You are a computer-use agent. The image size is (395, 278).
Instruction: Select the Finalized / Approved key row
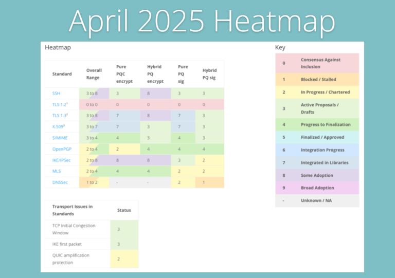[317, 138]
